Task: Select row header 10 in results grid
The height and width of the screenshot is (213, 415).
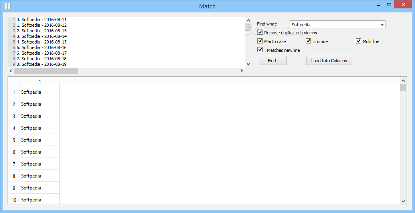Action: click(14, 200)
